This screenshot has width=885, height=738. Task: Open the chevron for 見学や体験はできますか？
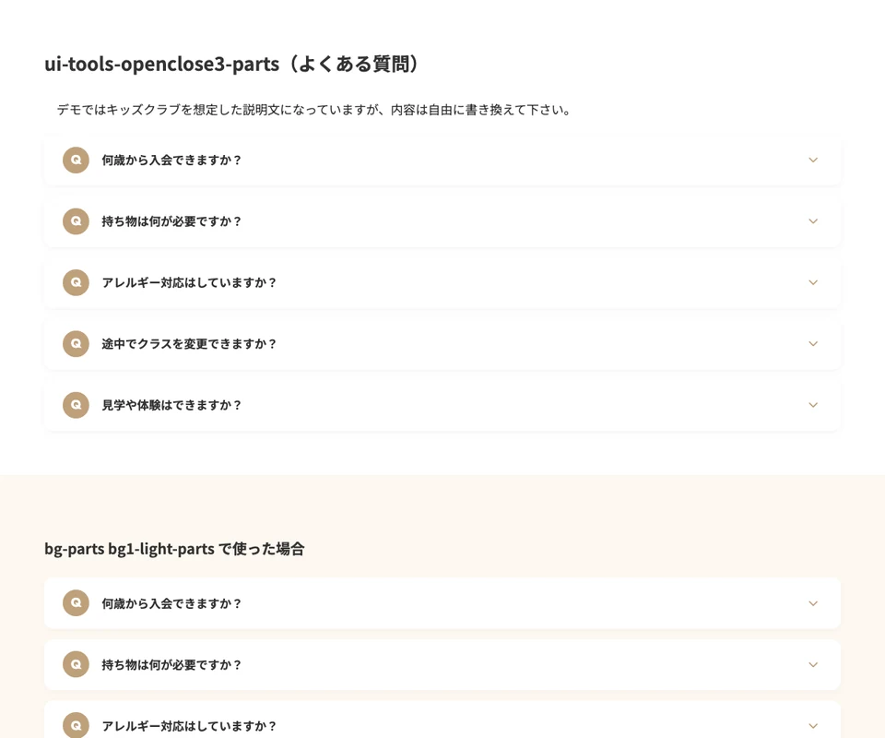813,405
